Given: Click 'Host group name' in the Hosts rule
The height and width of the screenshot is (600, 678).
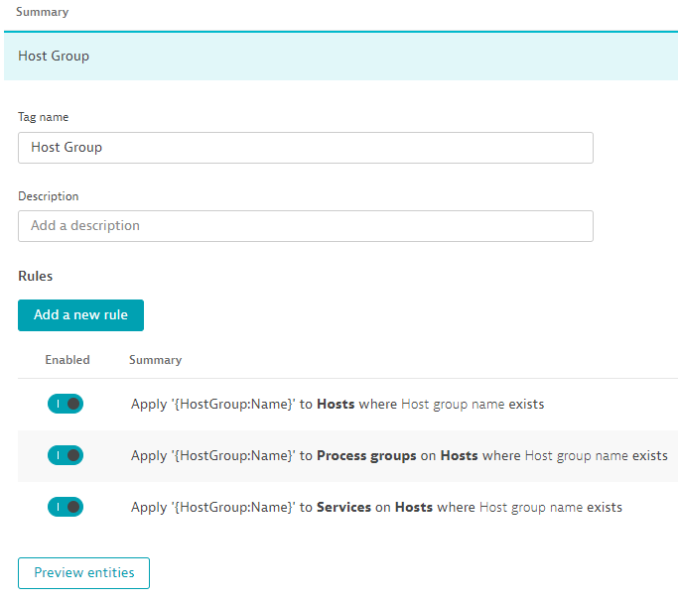Looking at the screenshot, I should coord(453,405).
